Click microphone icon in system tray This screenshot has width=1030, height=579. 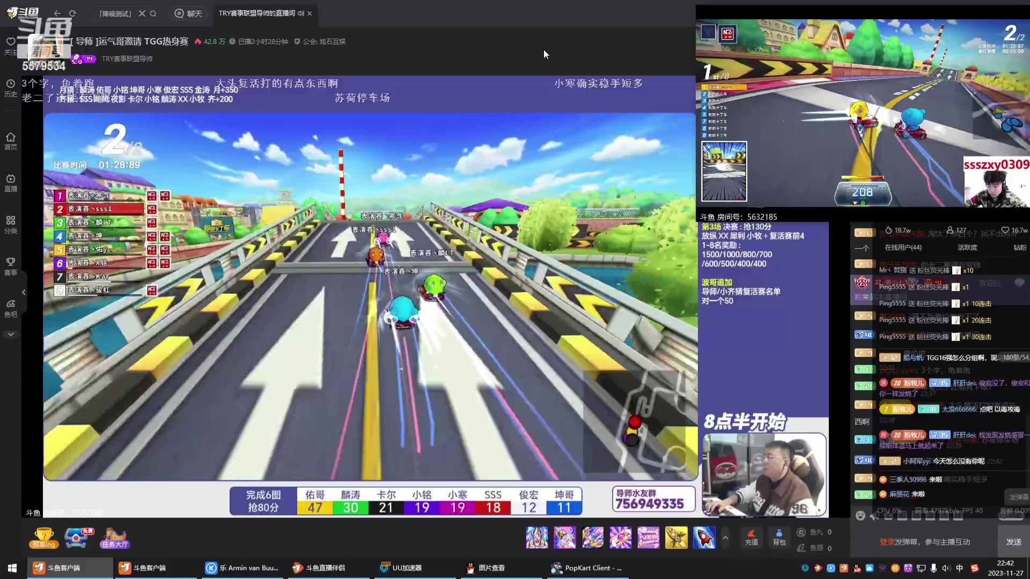click(934, 568)
